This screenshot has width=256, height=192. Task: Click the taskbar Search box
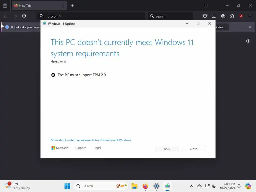(x=101, y=186)
